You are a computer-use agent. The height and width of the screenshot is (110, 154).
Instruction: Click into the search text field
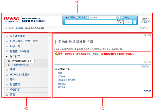(x=91, y=22)
